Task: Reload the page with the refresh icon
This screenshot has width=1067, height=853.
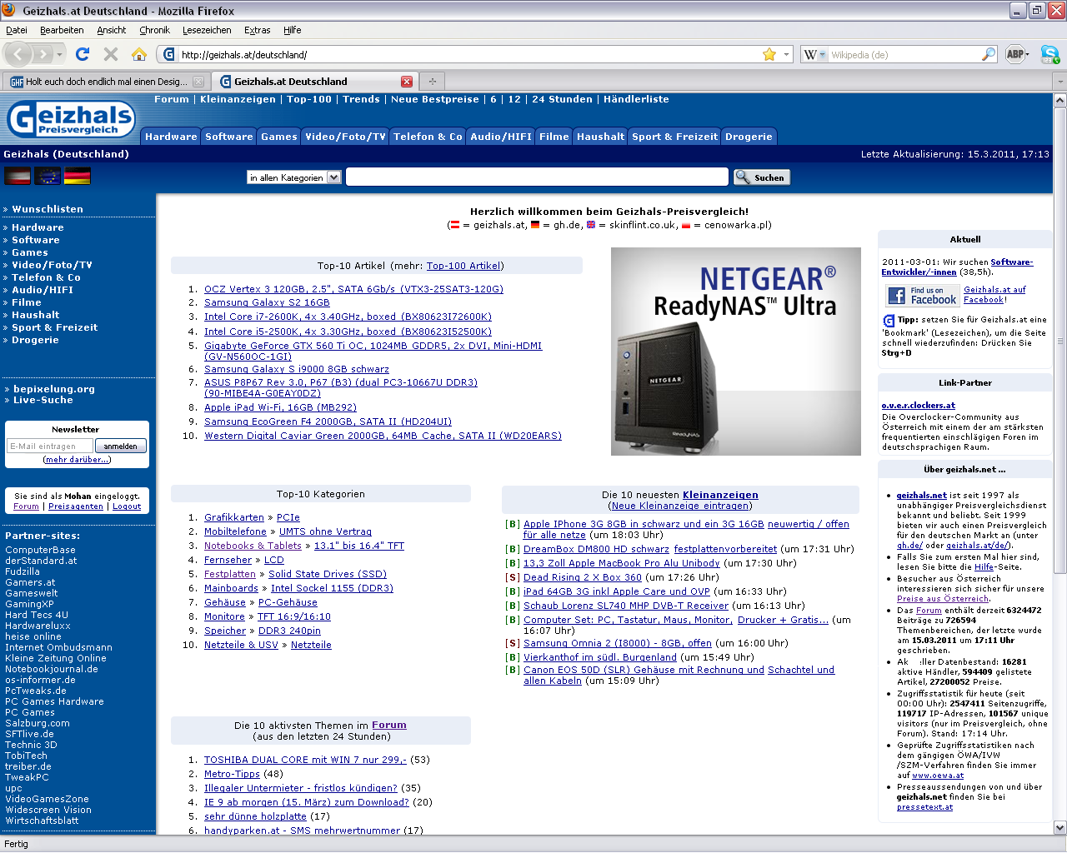Action: (82, 54)
